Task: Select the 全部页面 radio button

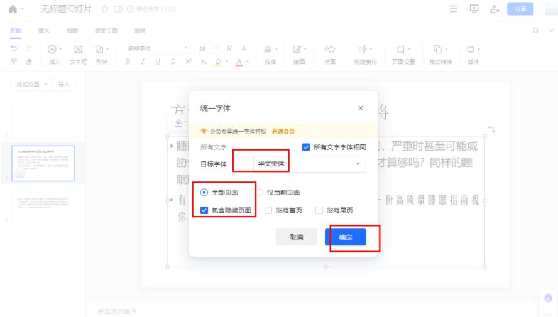Action: (x=204, y=192)
